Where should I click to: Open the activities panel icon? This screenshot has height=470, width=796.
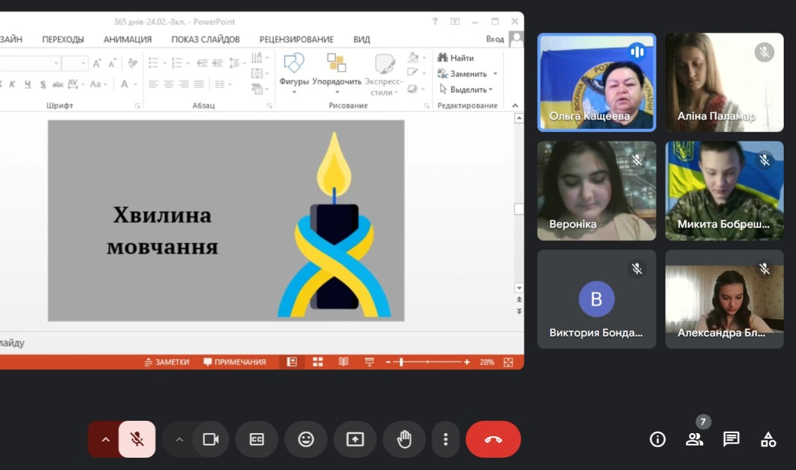tap(768, 439)
